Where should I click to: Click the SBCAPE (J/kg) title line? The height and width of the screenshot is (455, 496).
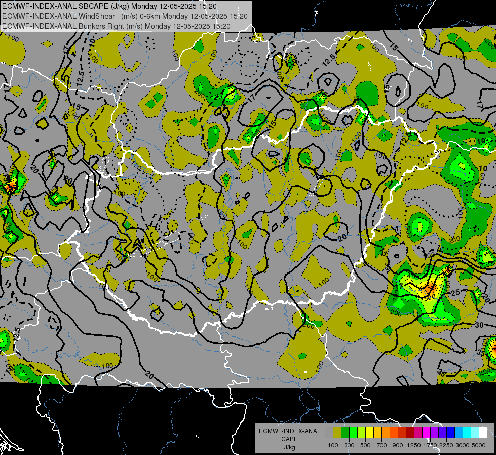[x=109, y=6]
